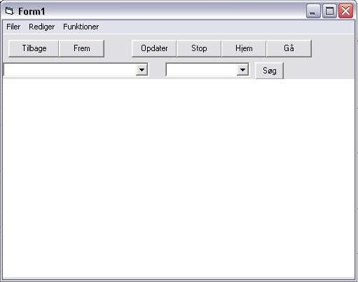Viewport: 358px width, 282px height.
Task: Click the Form1 window icon in title bar
Action: (10, 11)
